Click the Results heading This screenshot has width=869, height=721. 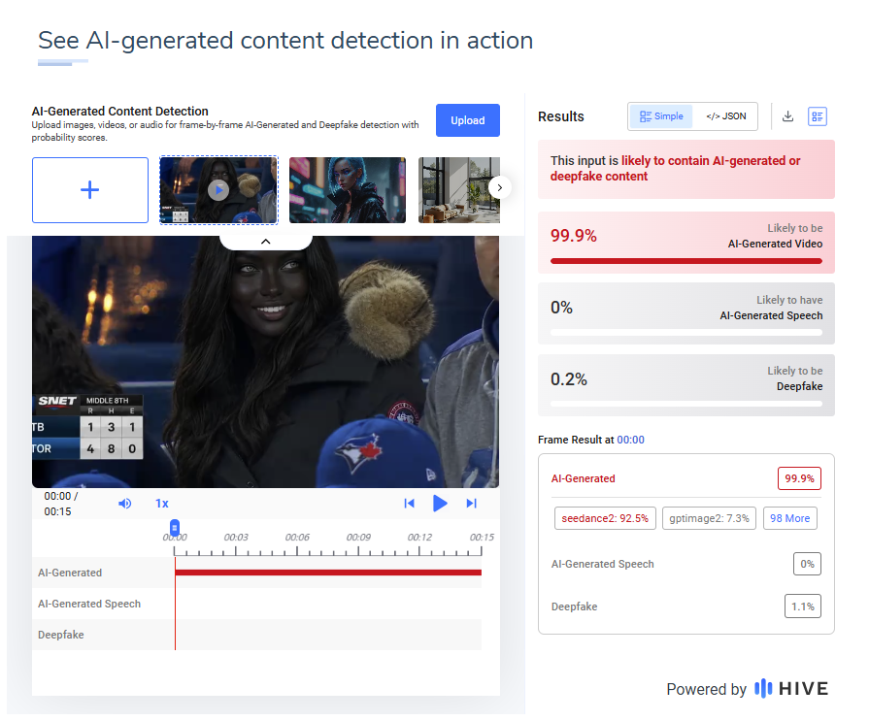[561, 116]
